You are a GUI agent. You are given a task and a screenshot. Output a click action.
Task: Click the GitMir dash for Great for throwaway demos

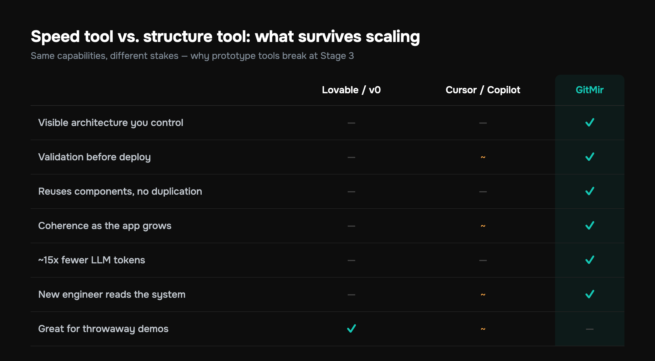pyautogui.click(x=589, y=329)
